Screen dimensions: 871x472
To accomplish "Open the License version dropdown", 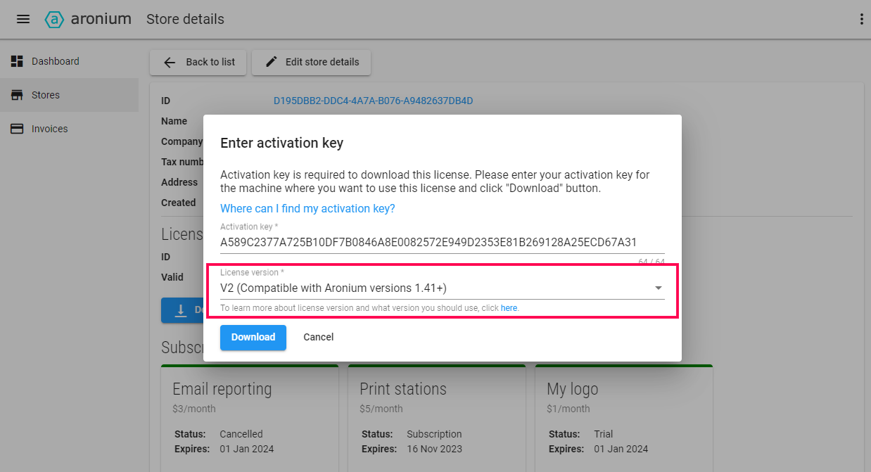I will click(442, 288).
